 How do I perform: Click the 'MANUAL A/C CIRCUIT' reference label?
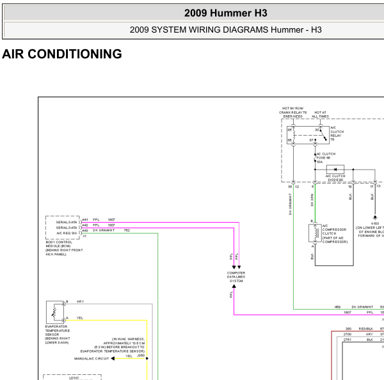pos(92,359)
